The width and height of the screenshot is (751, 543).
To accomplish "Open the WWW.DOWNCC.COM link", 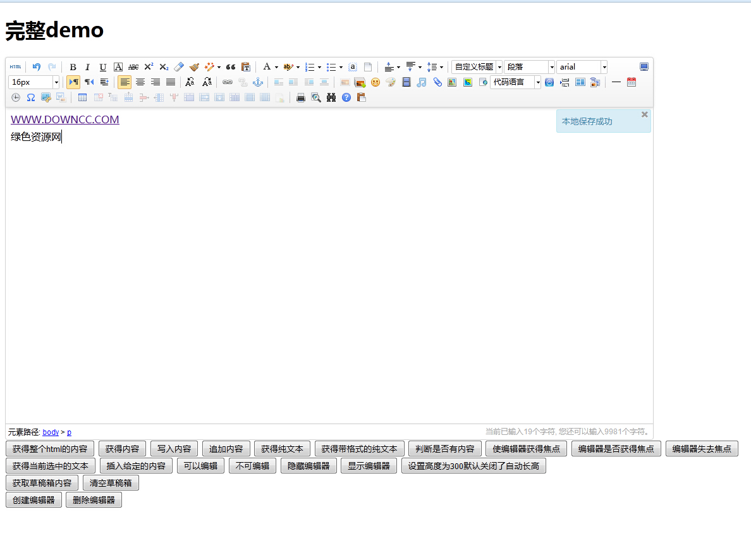I will click(64, 119).
